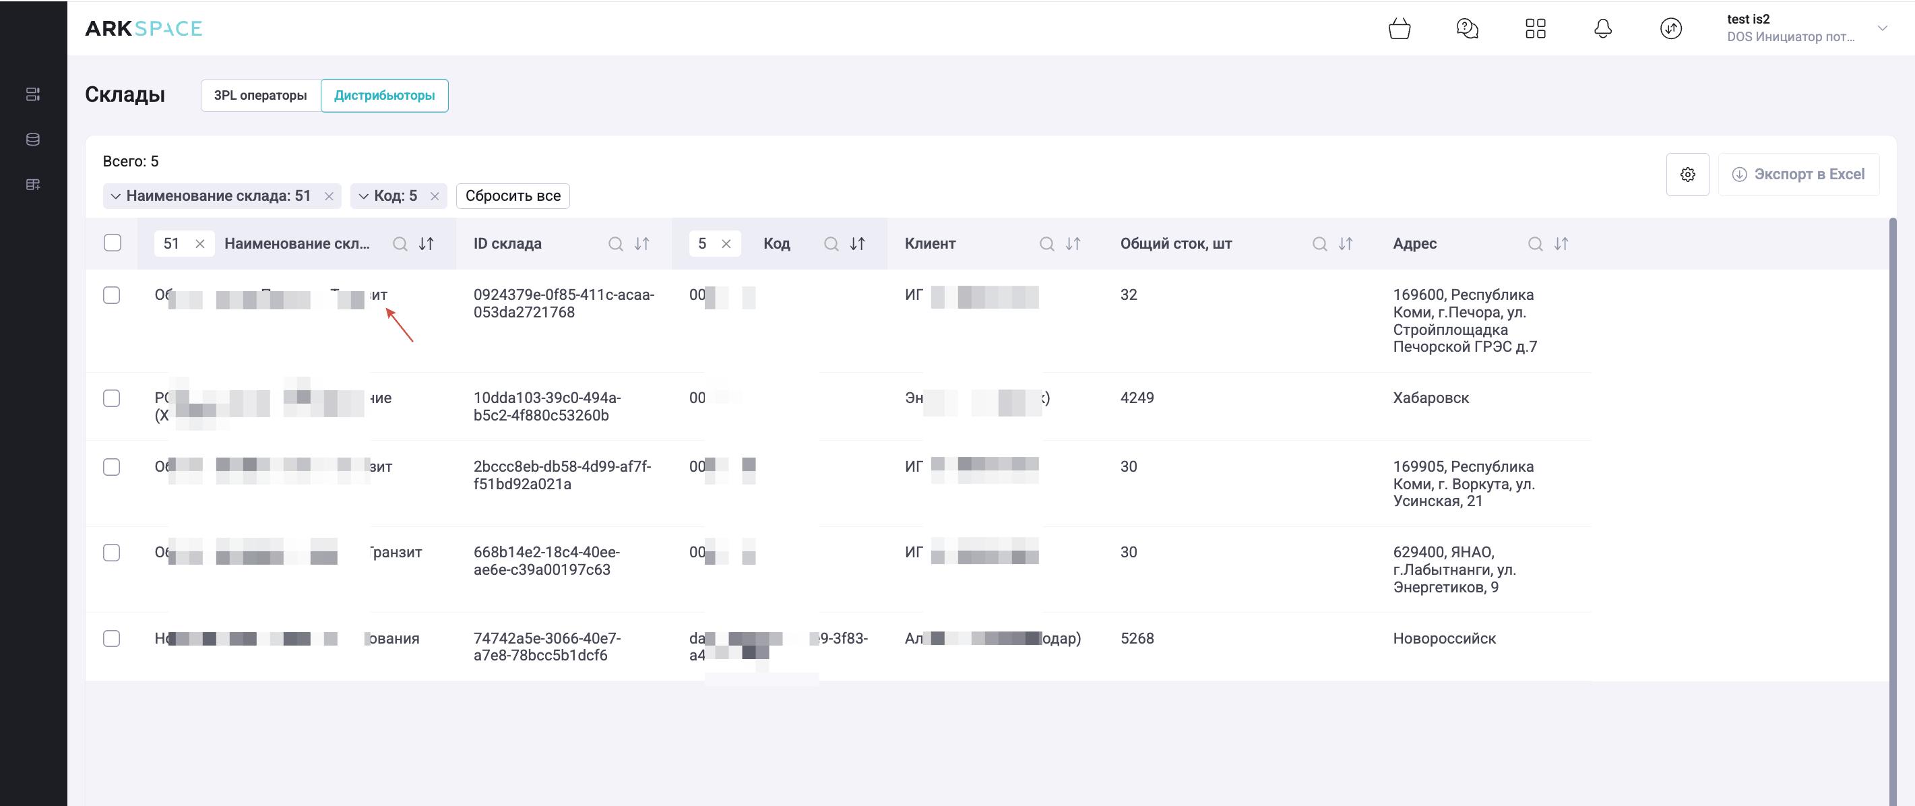Viewport: 1915px width, 806px height.
Task: Open the apps grid icon
Action: pyautogui.click(x=1535, y=29)
